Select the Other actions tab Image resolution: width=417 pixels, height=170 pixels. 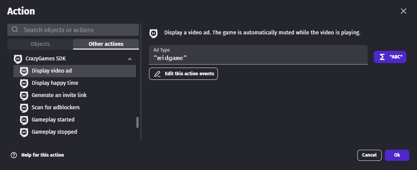[106, 44]
